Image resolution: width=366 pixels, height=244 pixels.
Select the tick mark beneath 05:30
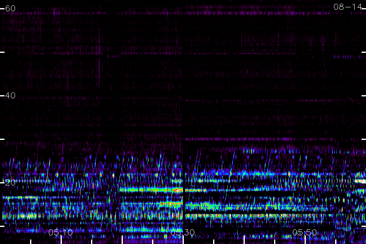[x=183, y=240]
